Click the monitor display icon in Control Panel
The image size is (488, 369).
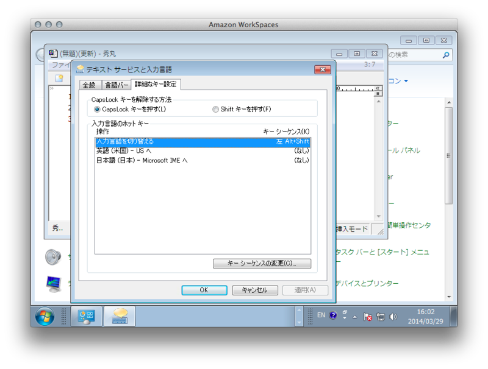click(53, 284)
